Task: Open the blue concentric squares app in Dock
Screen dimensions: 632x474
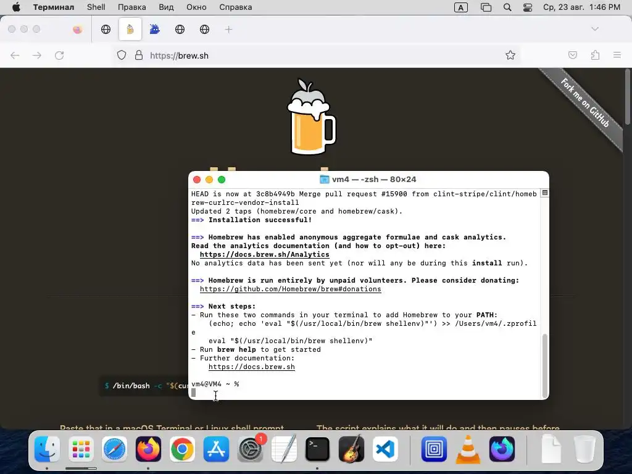Action: click(x=434, y=449)
